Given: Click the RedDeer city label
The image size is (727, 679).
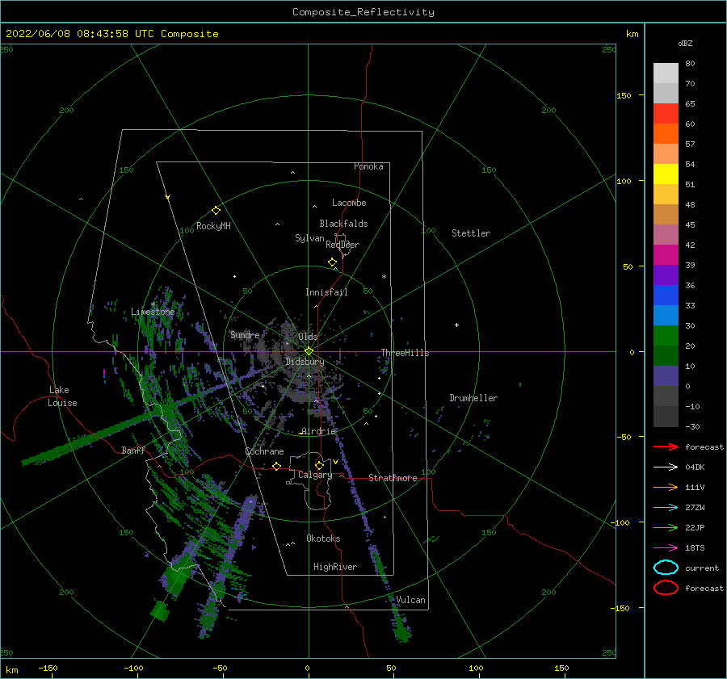Looking at the screenshot, I should pyautogui.click(x=342, y=245).
